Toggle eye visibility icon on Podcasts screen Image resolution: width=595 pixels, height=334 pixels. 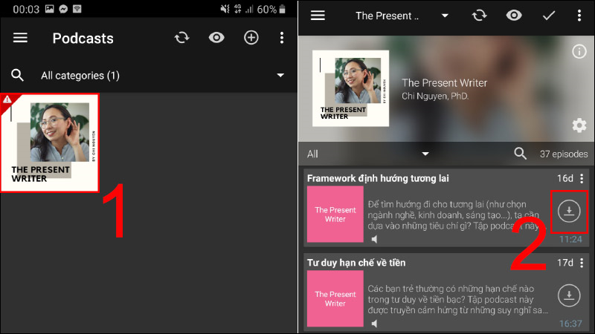(216, 38)
